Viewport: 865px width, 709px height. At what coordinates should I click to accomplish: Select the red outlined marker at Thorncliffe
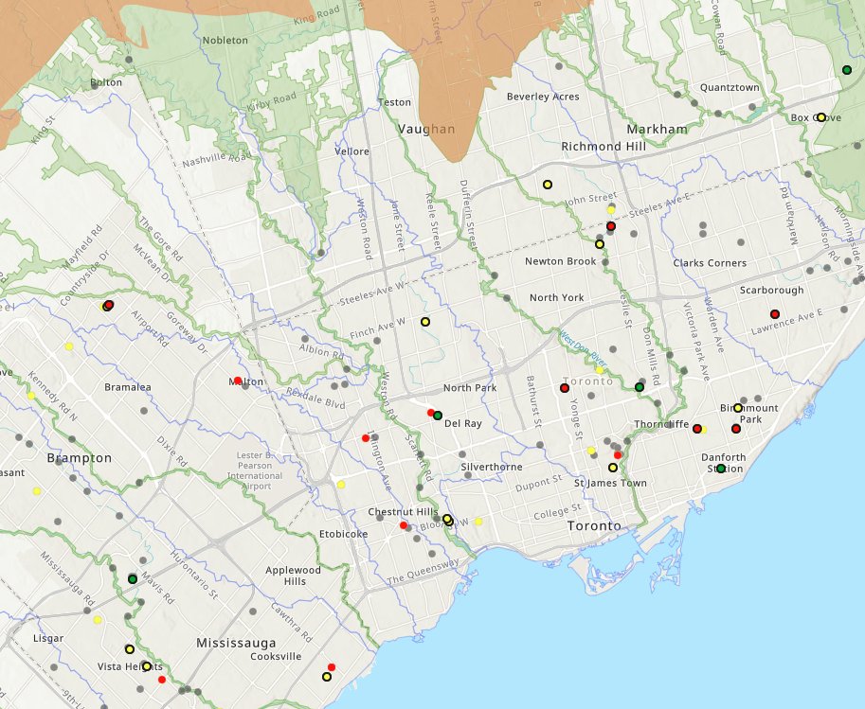(697, 429)
